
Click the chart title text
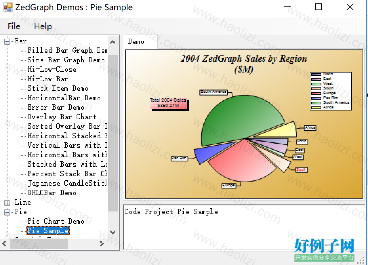coord(244,64)
